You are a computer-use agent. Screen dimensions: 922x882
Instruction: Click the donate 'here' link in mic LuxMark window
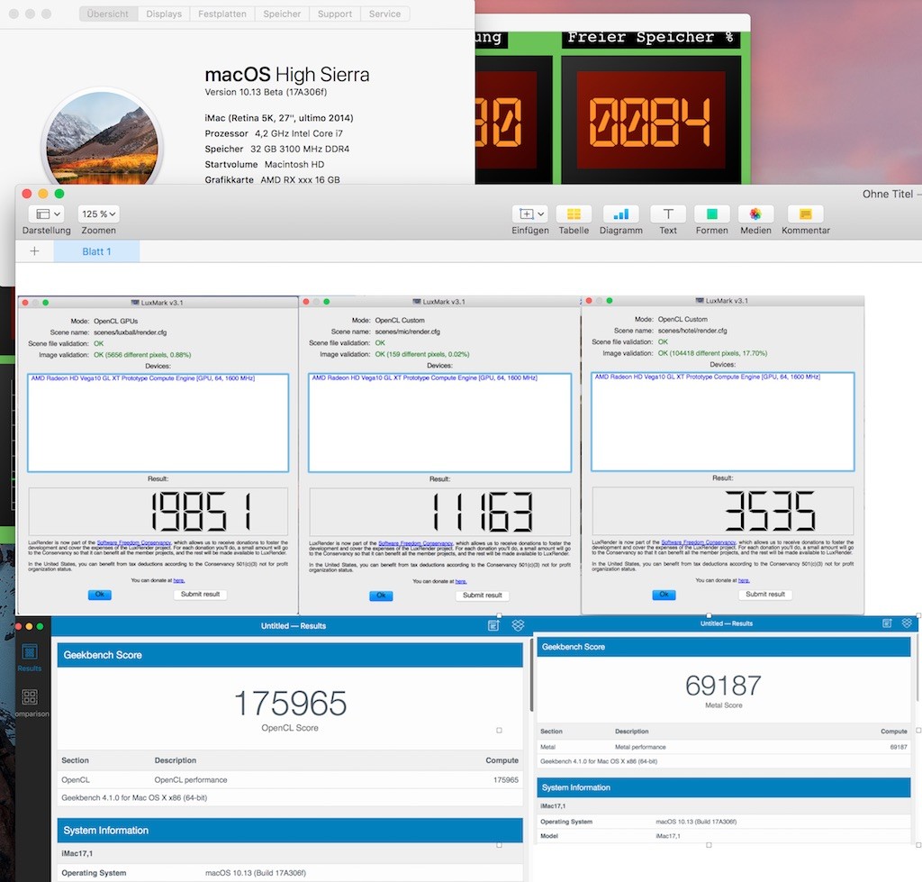[x=460, y=581]
